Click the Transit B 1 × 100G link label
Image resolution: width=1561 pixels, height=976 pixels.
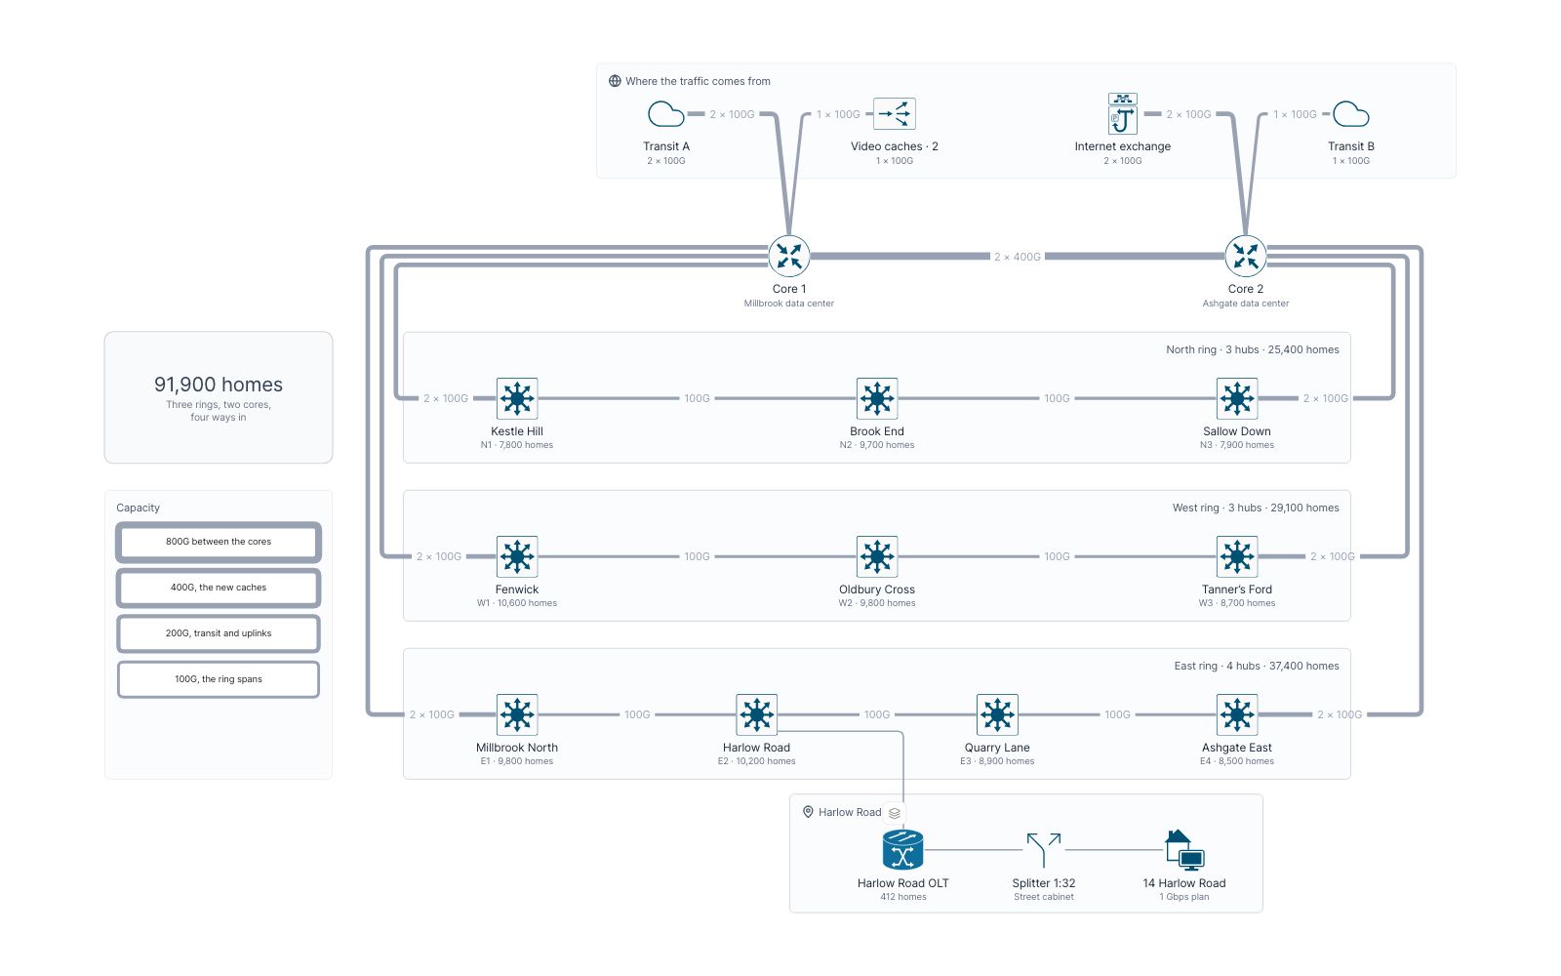1295,114
